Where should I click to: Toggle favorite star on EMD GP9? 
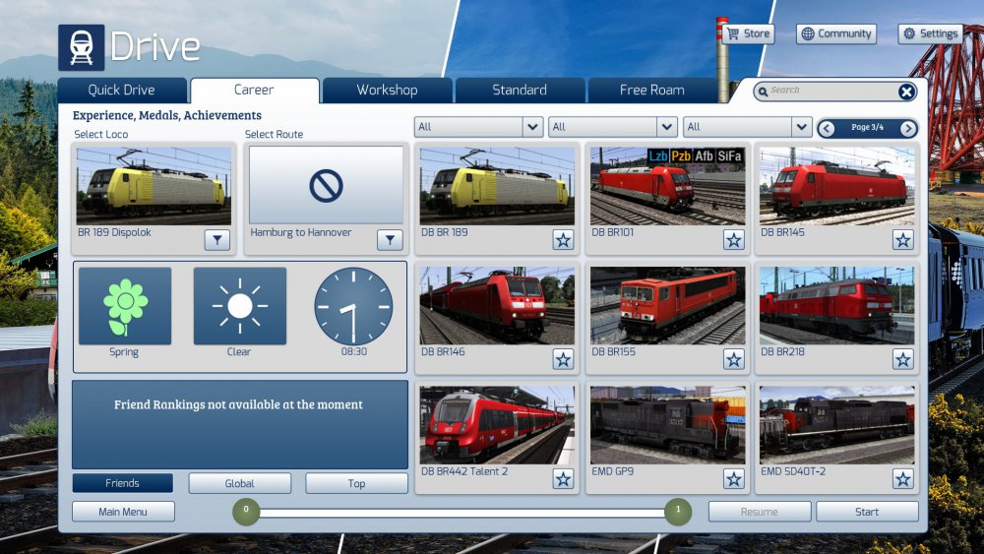pyautogui.click(x=733, y=478)
